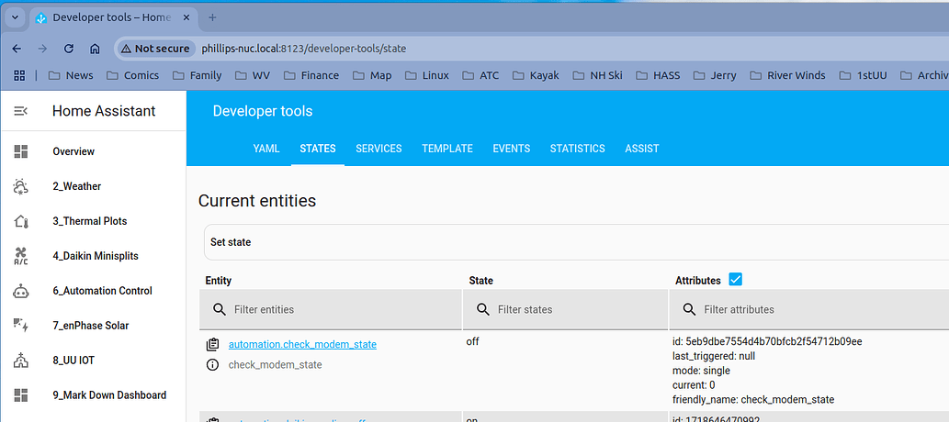Switch to the YAML tab
Image resolution: width=949 pixels, height=422 pixels.
[x=266, y=148]
